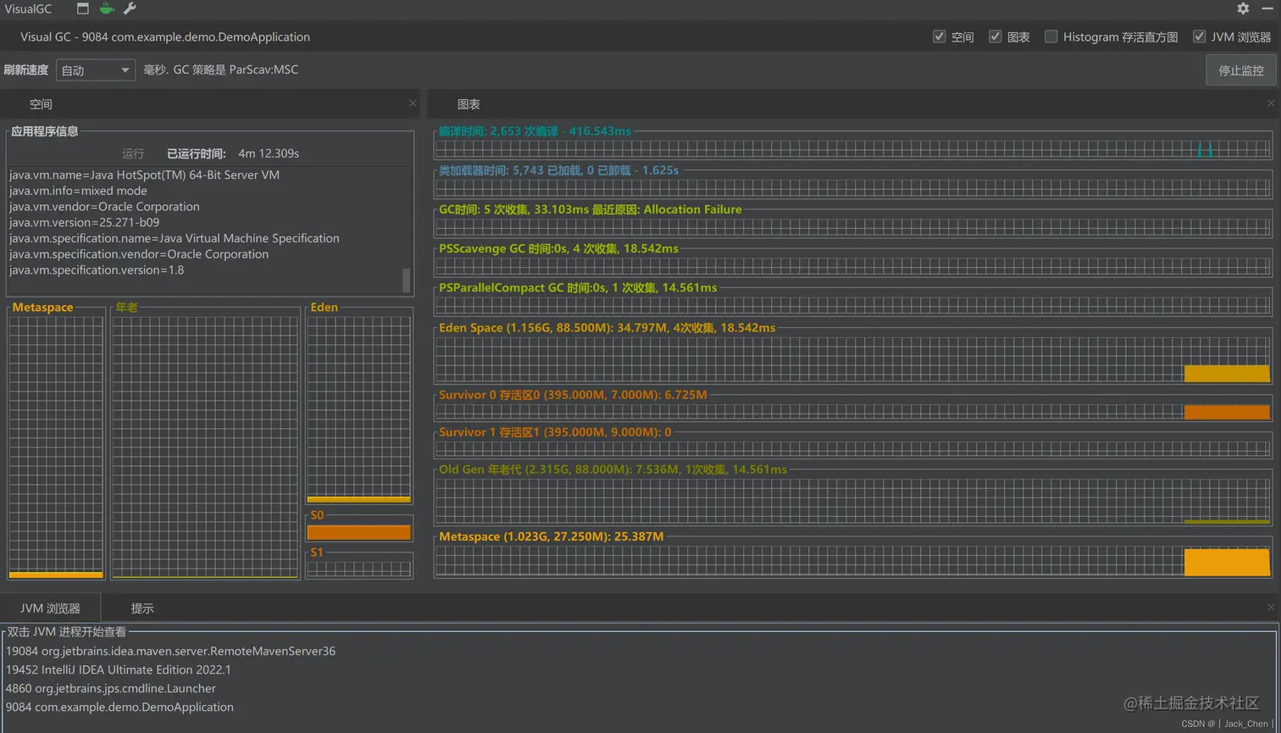The height and width of the screenshot is (733, 1281).
Task: Click the 应用程序信息 group label
Action: point(44,131)
